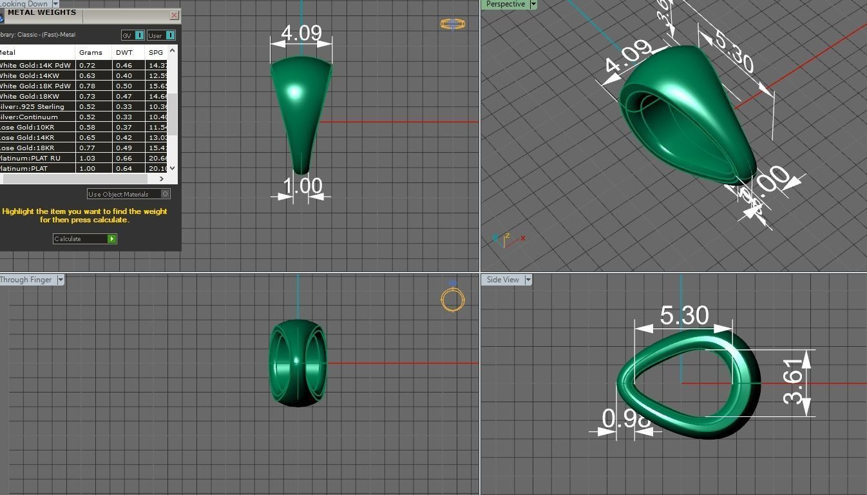Open the Through Finger viewport dropdown arrow

pos(61,280)
